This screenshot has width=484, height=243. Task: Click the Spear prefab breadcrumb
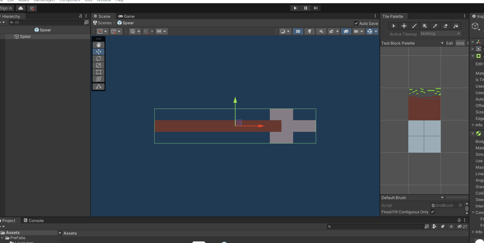click(x=126, y=23)
